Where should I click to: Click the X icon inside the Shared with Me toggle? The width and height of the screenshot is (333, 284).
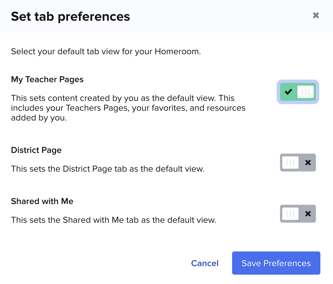click(307, 214)
